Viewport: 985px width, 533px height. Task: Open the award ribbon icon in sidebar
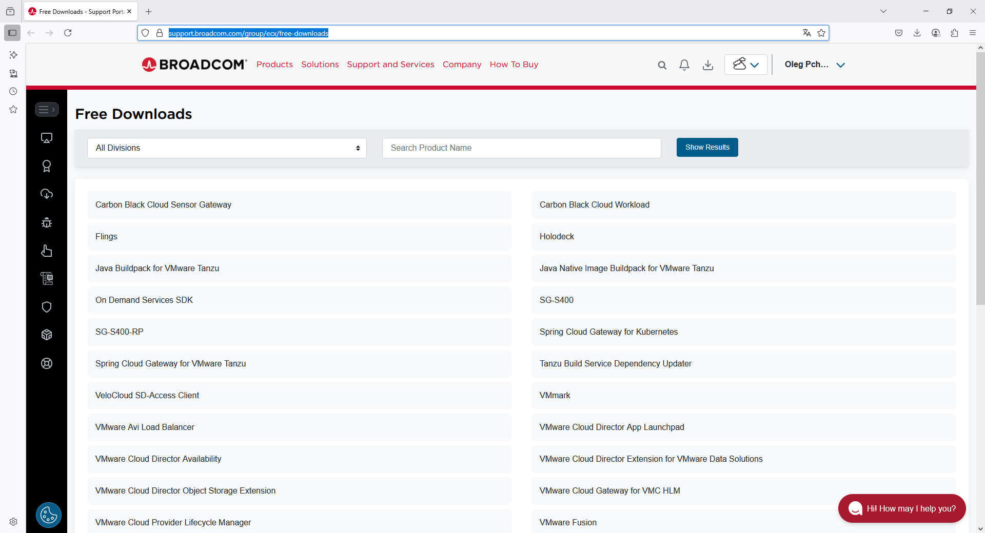click(47, 166)
